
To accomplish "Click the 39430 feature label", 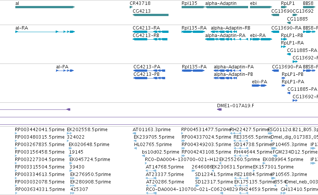I will (x=77, y=167).
